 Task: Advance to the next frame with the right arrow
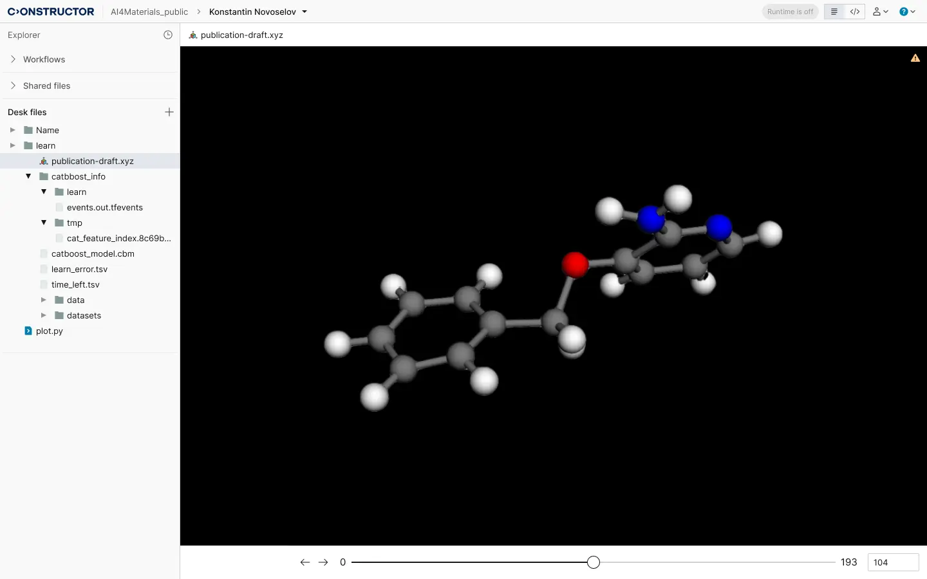pos(323,562)
